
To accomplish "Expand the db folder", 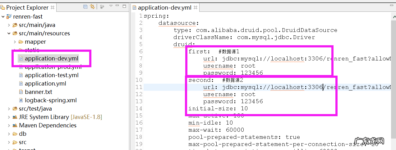I will click(x=9, y=134).
